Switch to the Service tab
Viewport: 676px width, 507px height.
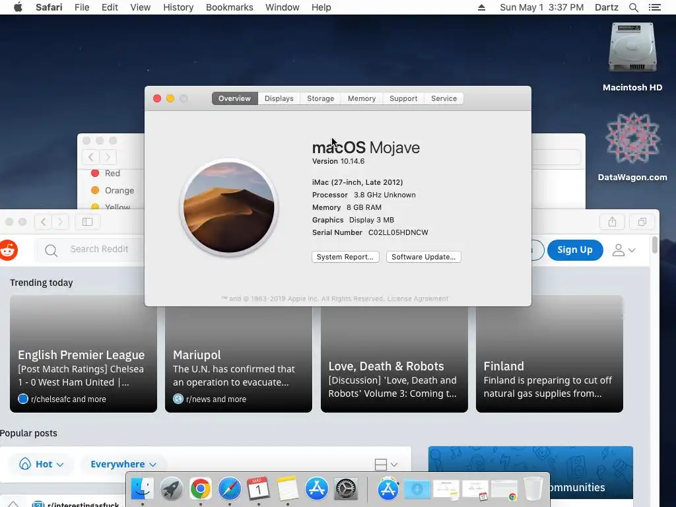tap(444, 98)
